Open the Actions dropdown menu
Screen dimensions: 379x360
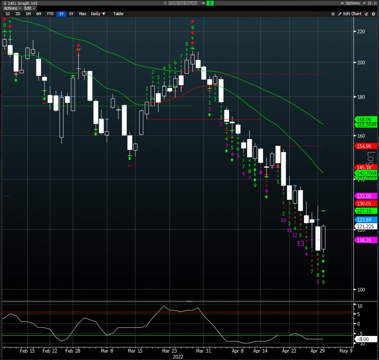pos(12,8)
